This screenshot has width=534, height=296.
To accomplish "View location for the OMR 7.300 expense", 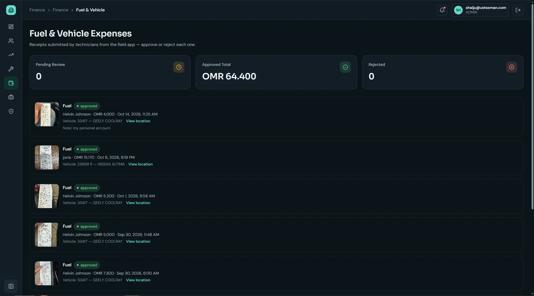I will coord(138,280).
